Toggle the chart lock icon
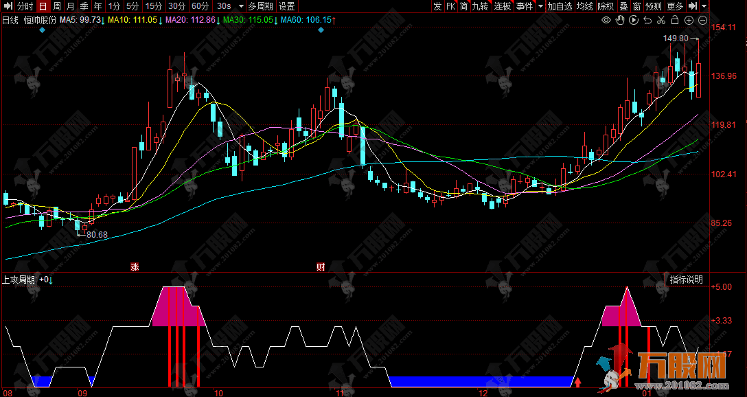 pos(675,21)
